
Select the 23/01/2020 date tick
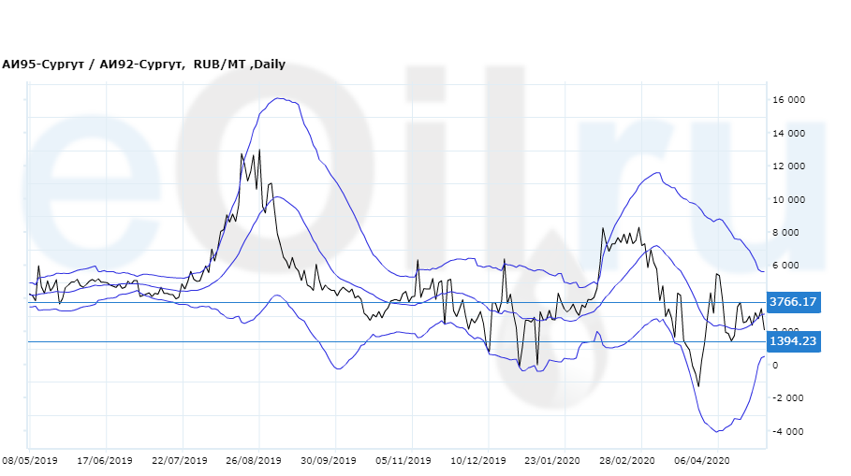click(x=552, y=461)
